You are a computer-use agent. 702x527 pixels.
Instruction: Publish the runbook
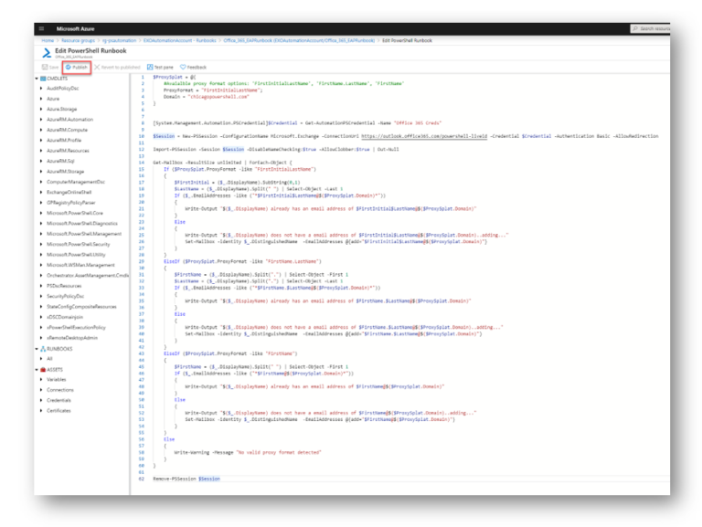tap(77, 67)
